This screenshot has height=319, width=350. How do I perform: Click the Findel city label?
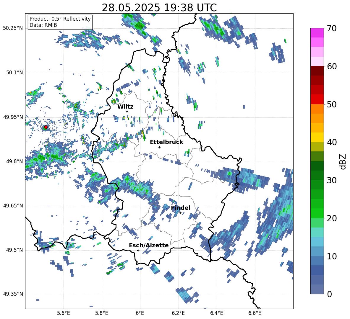(181, 208)
